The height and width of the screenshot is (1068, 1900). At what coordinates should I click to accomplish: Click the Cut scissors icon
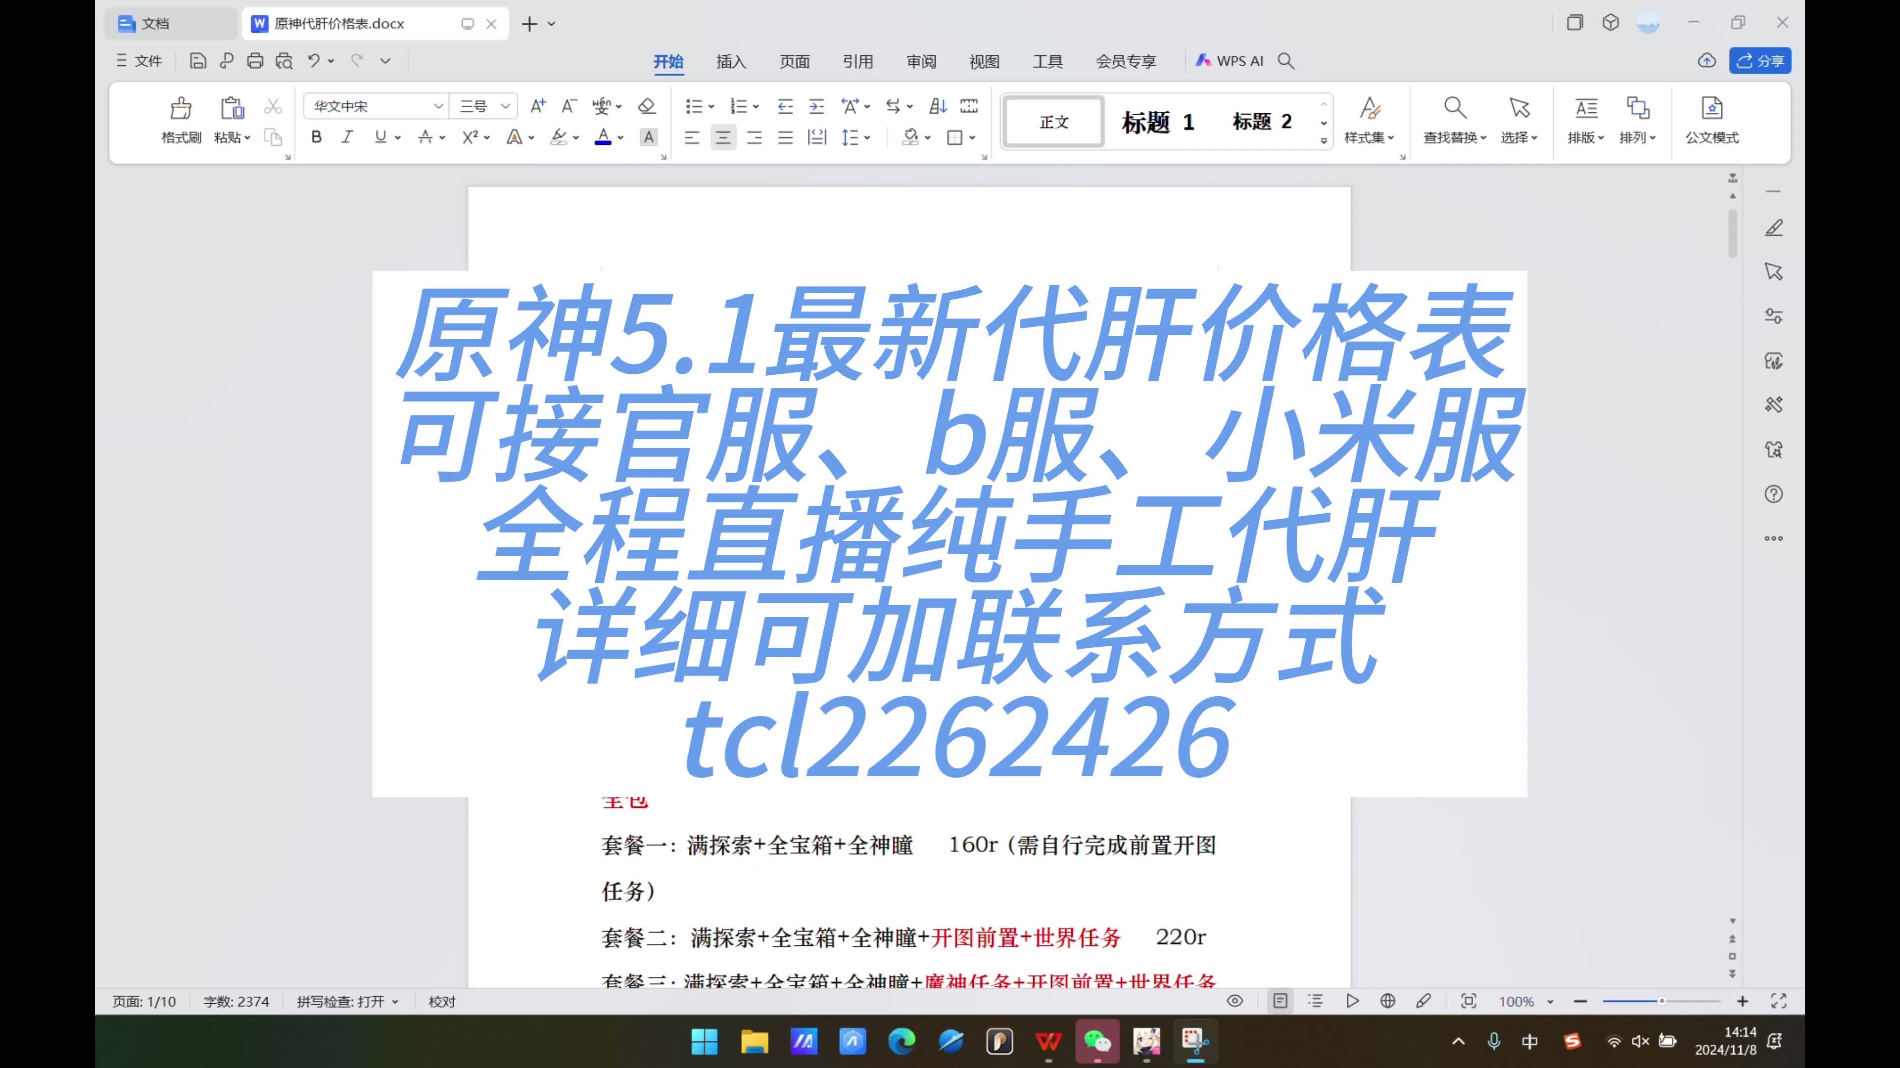pyautogui.click(x=273, y=106)
